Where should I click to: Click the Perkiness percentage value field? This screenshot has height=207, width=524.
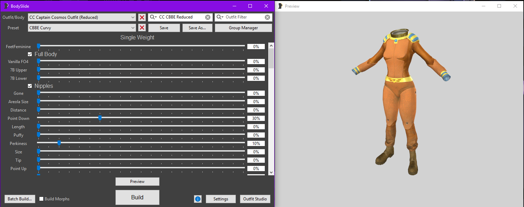(256, 144)
